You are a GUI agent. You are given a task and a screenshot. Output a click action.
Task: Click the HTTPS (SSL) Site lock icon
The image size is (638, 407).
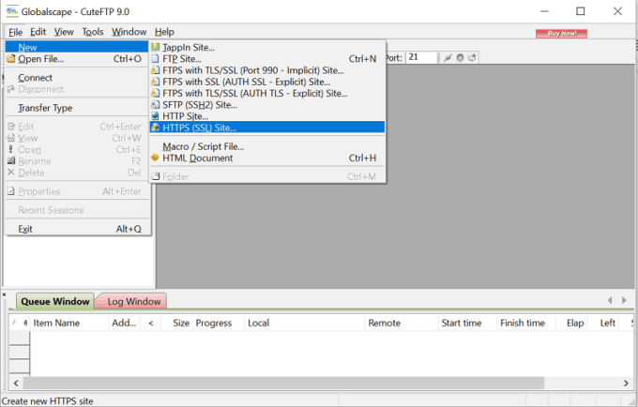point(155,128)
